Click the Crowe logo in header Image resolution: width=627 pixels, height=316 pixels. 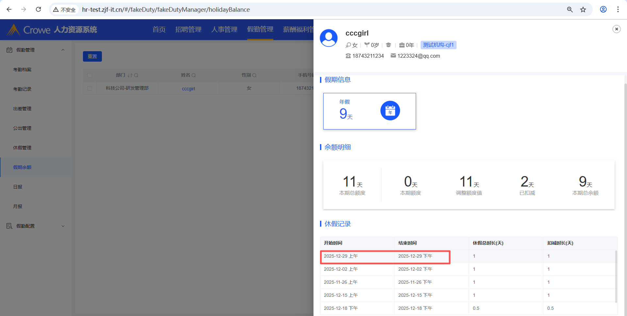coord(29,30)
